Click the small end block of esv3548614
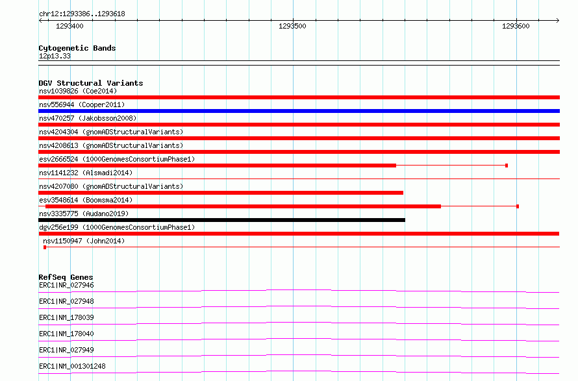 [x=518, y=206]
